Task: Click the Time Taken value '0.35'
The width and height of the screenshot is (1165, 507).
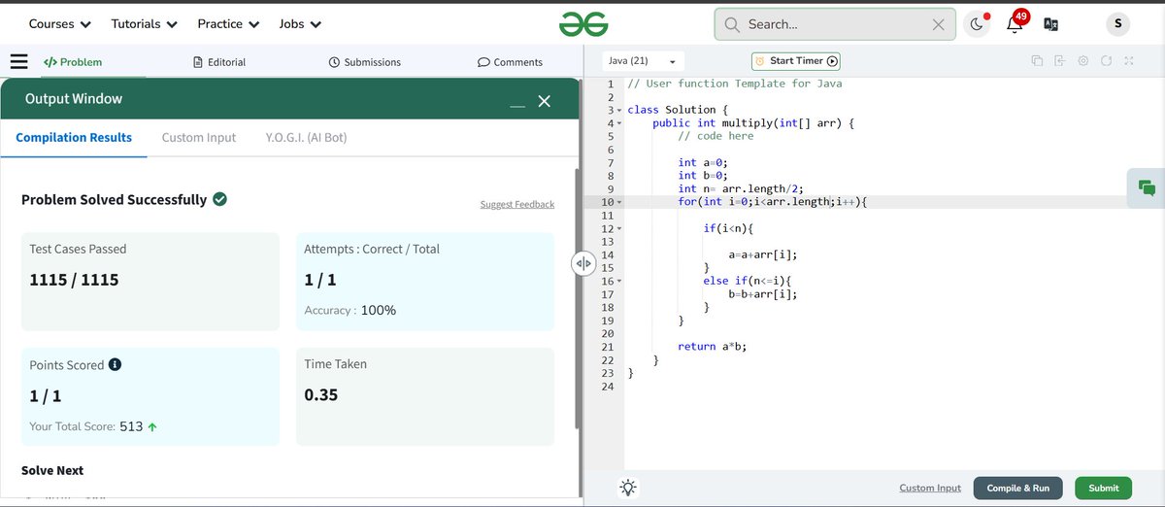Action: click(x=321, y=395)
